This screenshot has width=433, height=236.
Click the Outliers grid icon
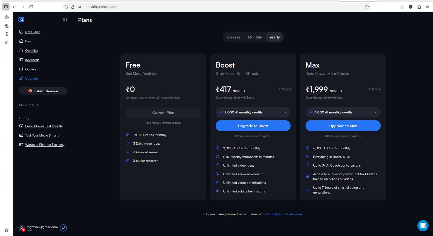21,69
